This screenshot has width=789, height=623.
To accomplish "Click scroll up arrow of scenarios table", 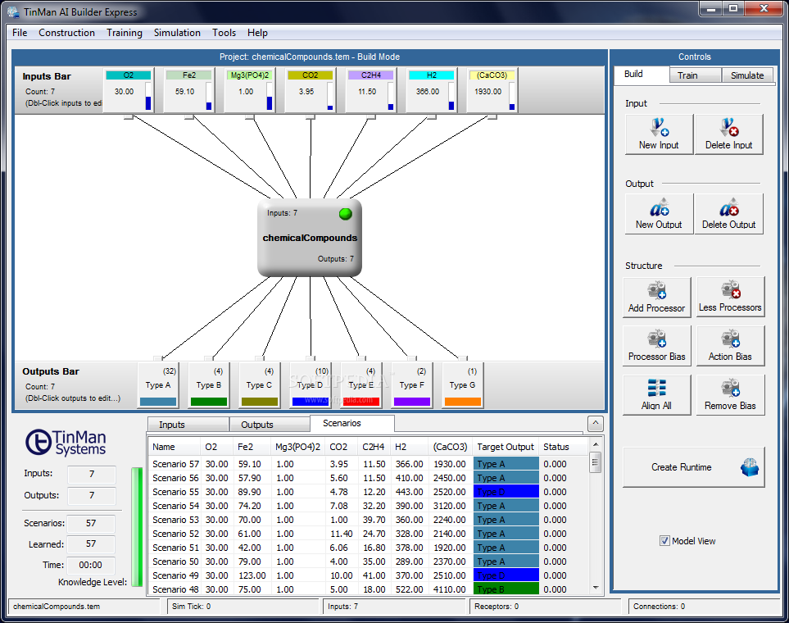I will click(x=596, y=444).
